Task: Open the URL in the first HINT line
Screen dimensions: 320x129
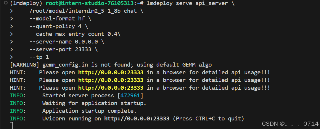Action: pos(111,72)
